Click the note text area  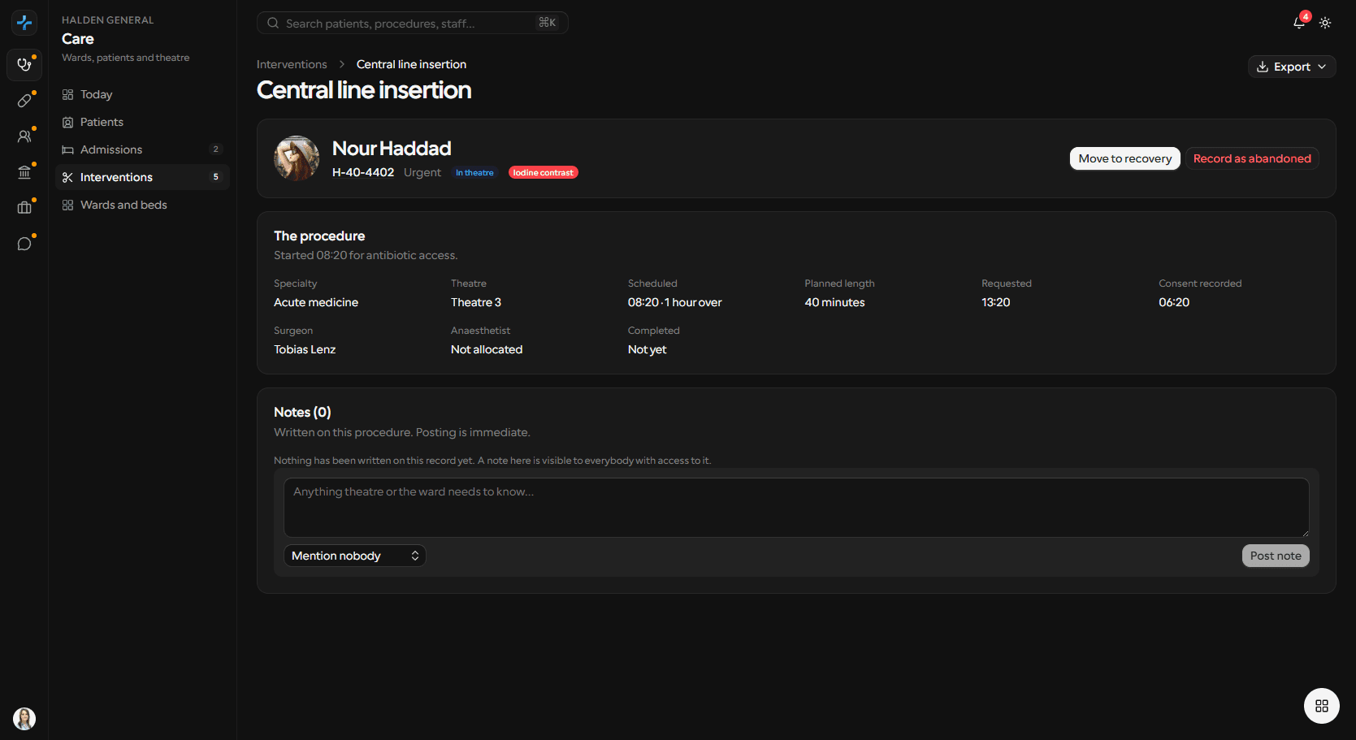796,507
